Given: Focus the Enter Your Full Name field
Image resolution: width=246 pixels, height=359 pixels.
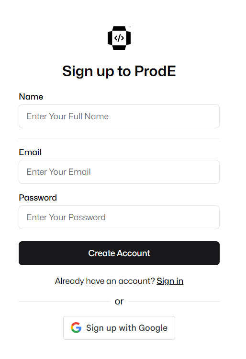Looking at the screenshot, I should pyautogui.click(x=119, y=116).
